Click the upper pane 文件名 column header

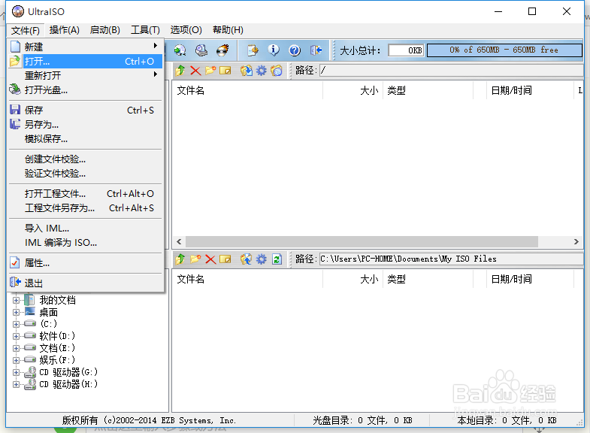click(247, 90)
